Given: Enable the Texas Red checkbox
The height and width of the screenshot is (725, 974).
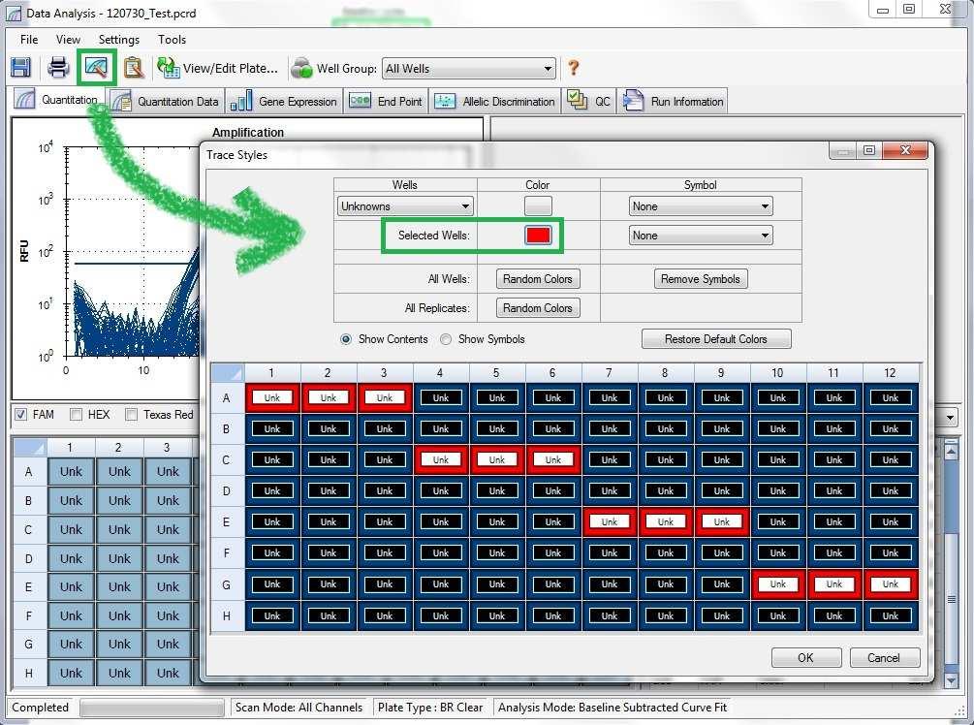Looking at the screenshot, I should coord(131,415).
